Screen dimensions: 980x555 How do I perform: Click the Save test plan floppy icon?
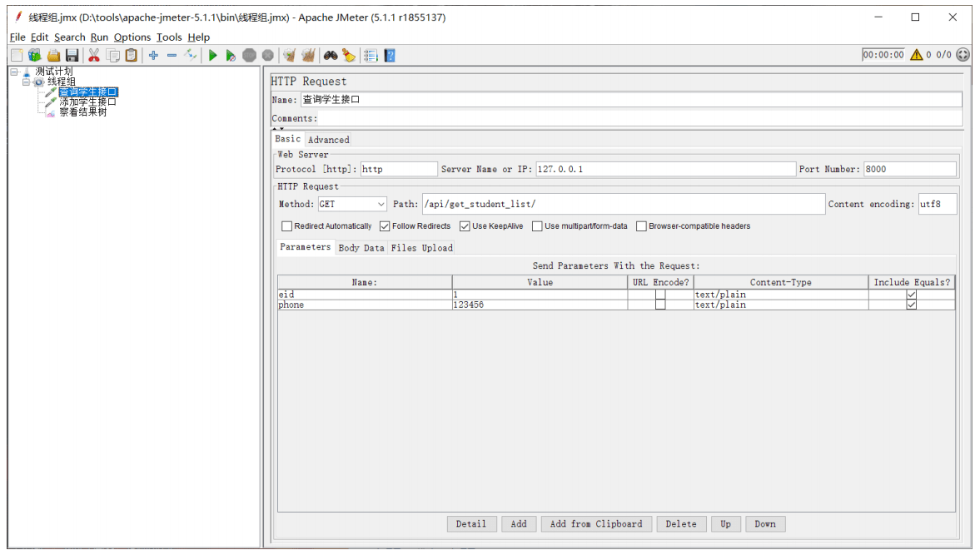(72, 56)
